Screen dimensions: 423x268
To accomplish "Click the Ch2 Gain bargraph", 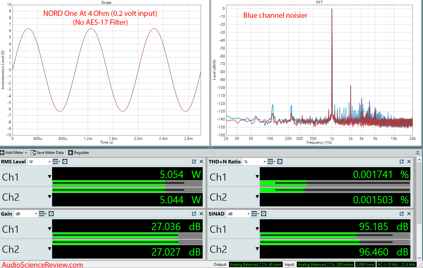I will click(x=127, y=242).
